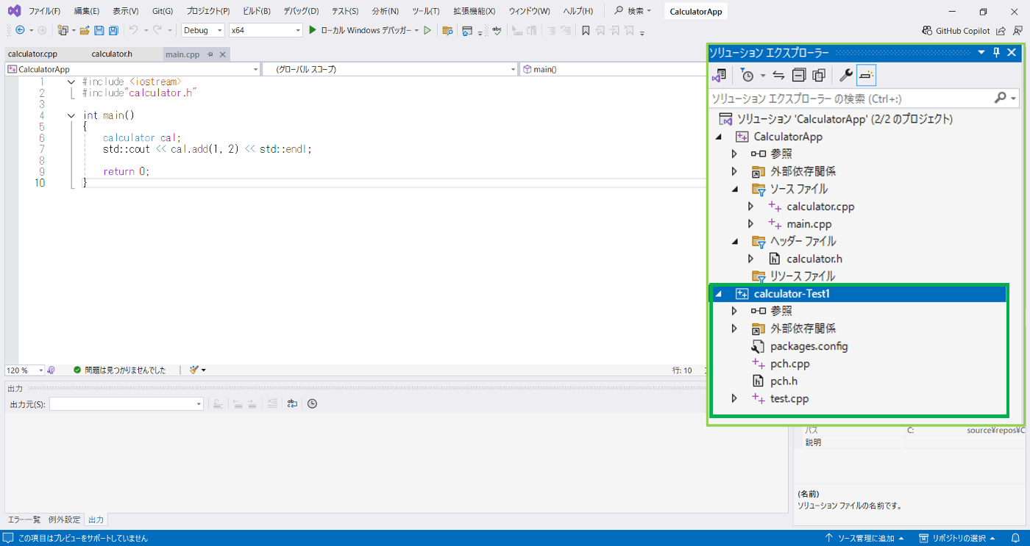Click the GitHub Copilot button

pos(956,31)
